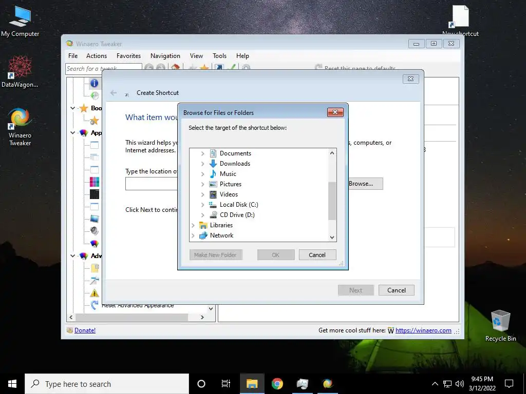Click right arrow of Winaero tree horizontal scrollbar
526x394 pixels.
click(x=202, y=317)
